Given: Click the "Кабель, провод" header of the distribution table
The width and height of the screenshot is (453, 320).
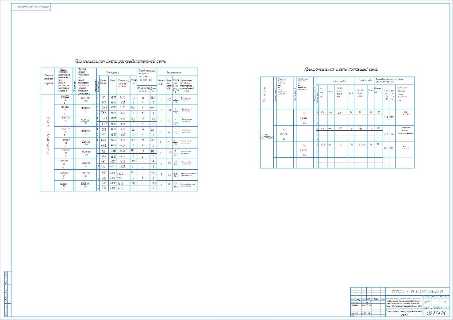Looking at the screenshot, I should coord(112,73).
